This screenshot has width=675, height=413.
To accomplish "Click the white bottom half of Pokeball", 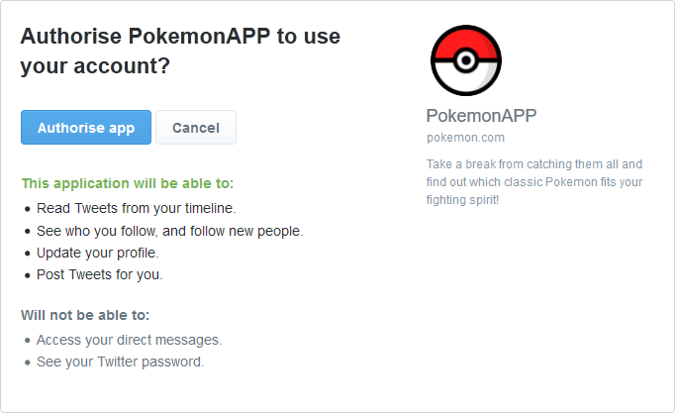I will [466, 79].
